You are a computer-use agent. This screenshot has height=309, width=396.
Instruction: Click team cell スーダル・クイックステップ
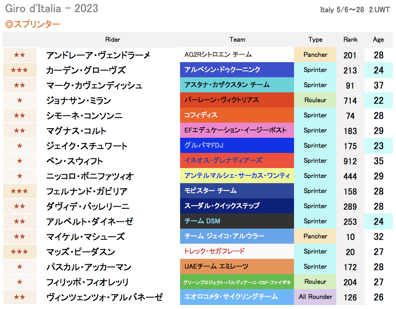tap(237, 206)
